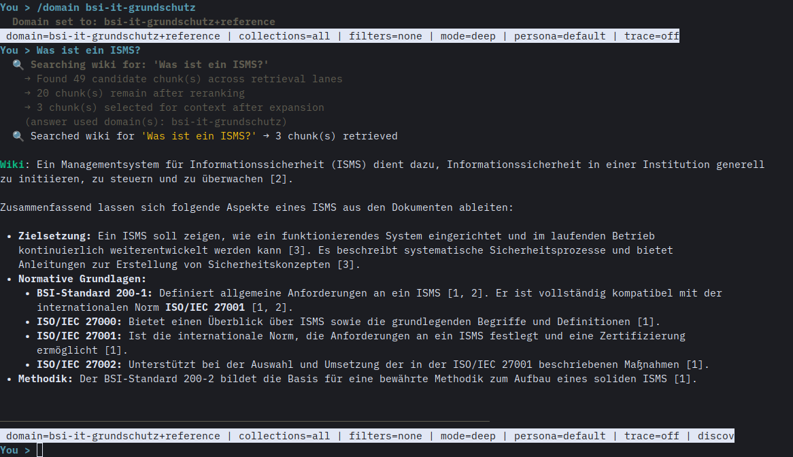The width and height of the screenshot is (793, 457).
Task: Click 'trace=off' in top status bar
Action: (652, 36)
